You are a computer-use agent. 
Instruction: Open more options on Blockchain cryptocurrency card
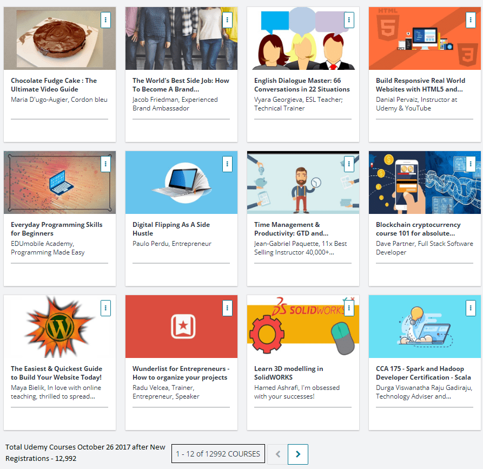click(x=471, y=164)
